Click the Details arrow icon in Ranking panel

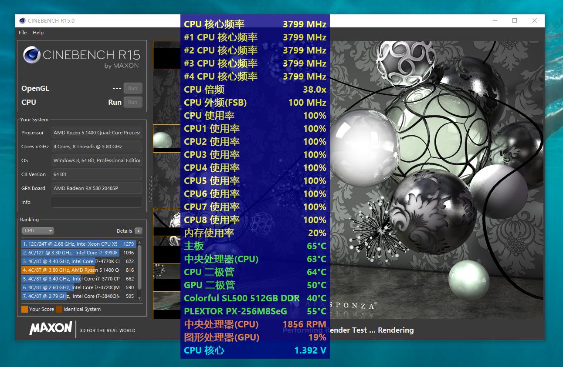(138, 231)
